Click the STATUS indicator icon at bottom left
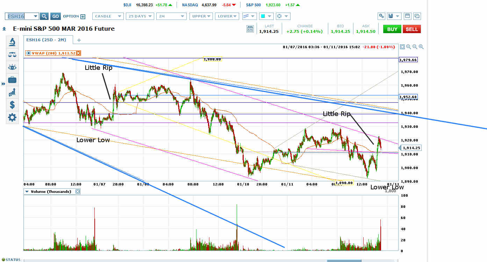The height and width of the screenshot is (262, 487). [x=3, y=260]
